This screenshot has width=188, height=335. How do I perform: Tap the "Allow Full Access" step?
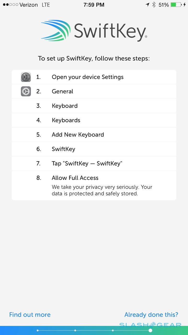coord(75,178)
